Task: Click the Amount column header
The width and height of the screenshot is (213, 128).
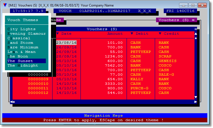Action: (115, 34)
